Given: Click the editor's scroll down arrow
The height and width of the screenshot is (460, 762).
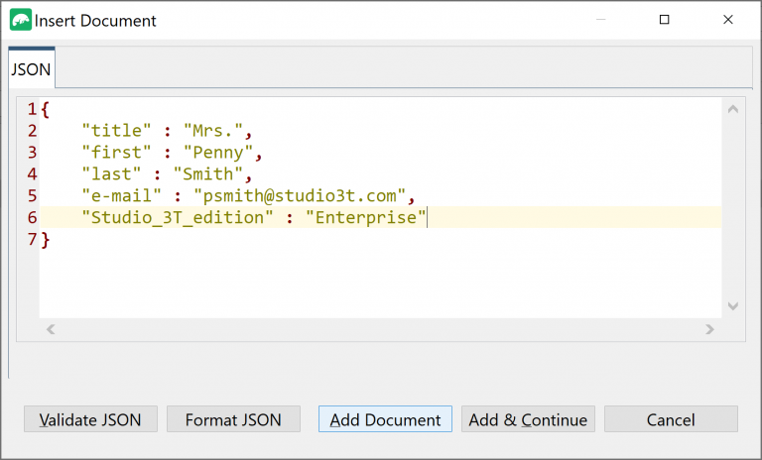Looking at the screenshot, I should point(733,307).
